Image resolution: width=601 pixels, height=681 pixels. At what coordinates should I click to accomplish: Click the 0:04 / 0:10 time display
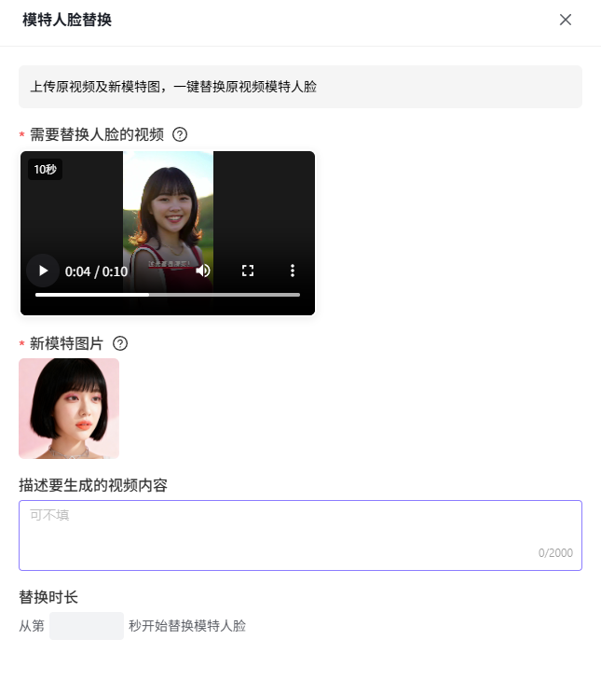pos(96,271)
